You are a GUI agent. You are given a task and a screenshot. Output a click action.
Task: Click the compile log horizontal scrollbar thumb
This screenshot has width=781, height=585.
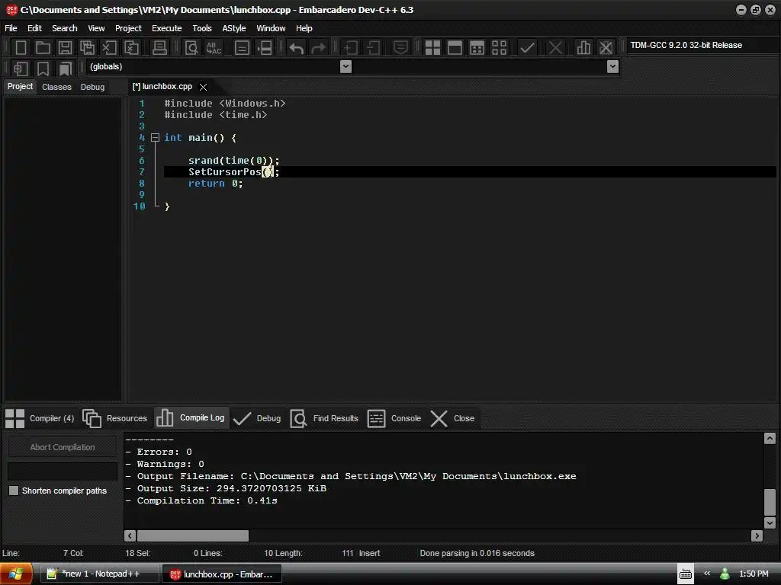tap(193, 535)
